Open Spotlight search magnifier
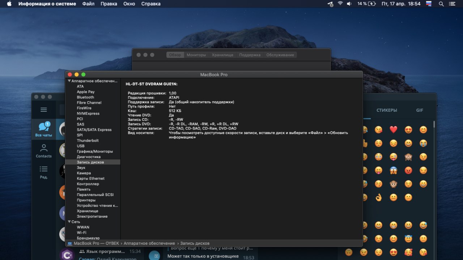The height and width of the screenshot is (260, 463). [x=441, y=4]
